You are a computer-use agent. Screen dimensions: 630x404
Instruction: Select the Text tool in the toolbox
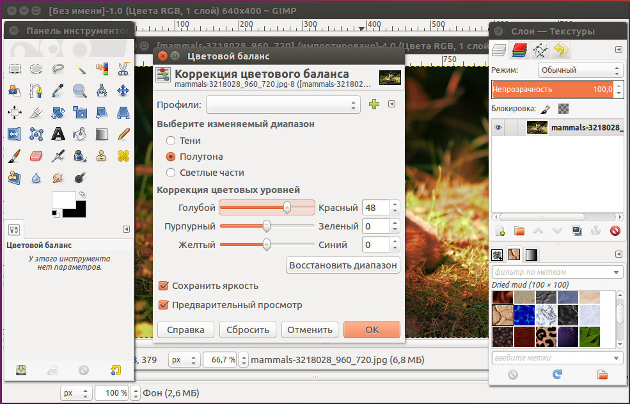[58, 134]
